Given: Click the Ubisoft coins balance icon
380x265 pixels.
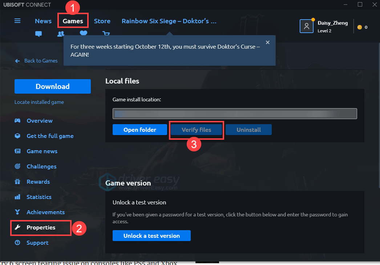Looking at the screenshot, I should tap(360, 27).
